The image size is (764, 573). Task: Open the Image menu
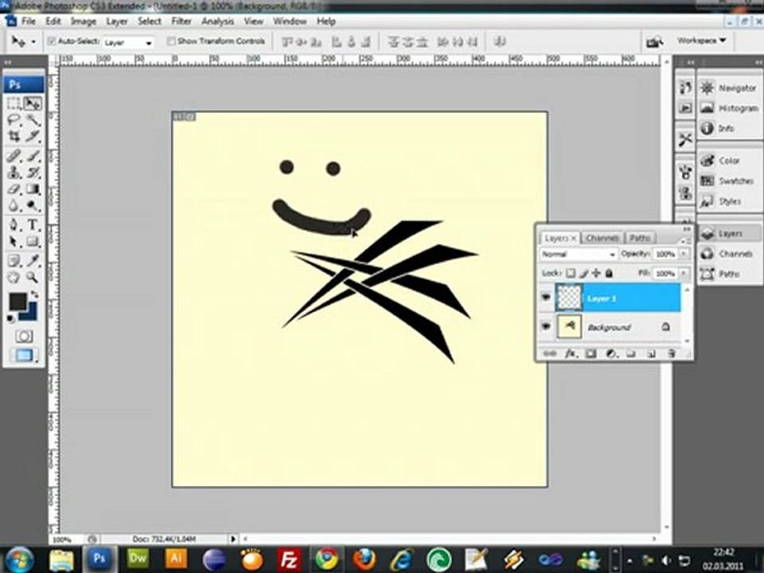pyautogui.click(x=84, y=21)
